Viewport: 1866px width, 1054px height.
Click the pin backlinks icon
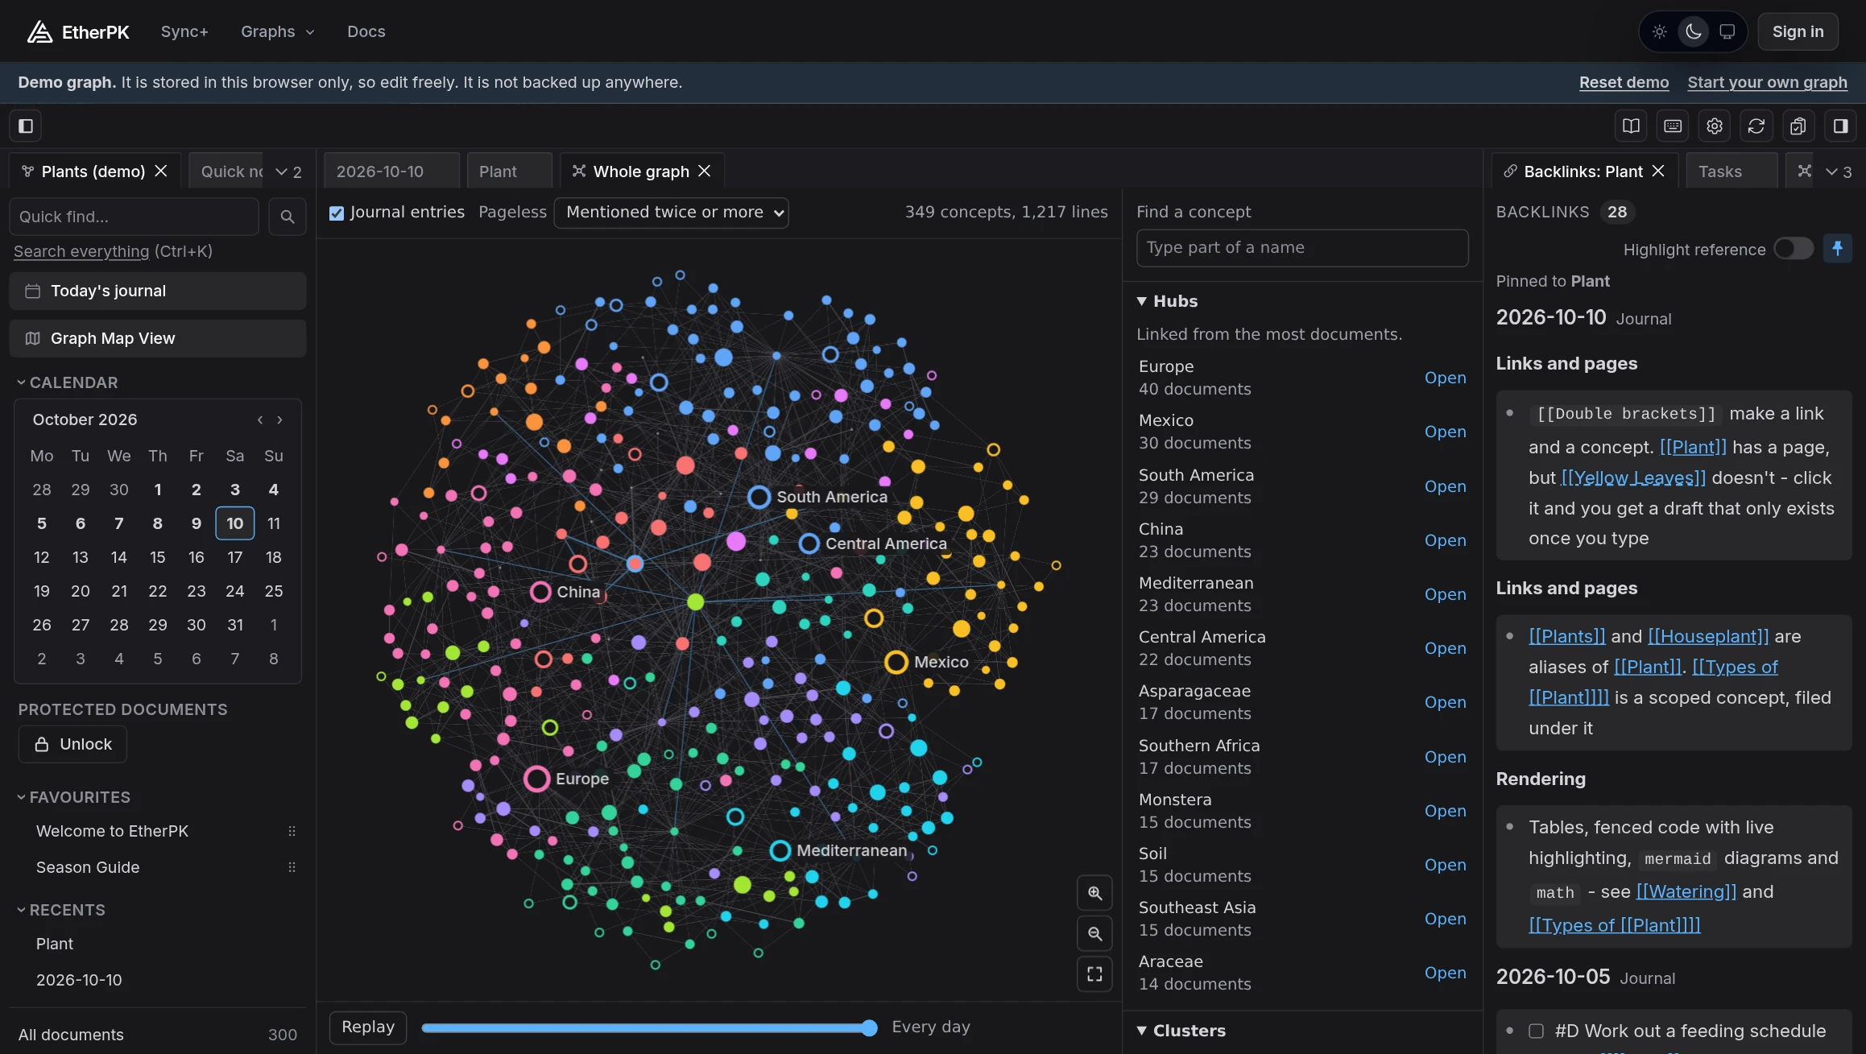(1837, 249)
